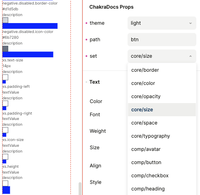
Task: Click the path input field containing btn
Action: [x=162, y=40]
